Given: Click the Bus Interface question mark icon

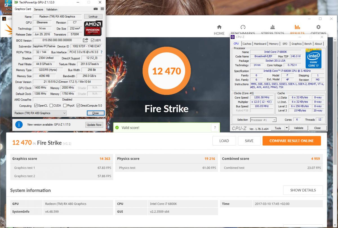Looking at the screenshot, I should 101,52.
